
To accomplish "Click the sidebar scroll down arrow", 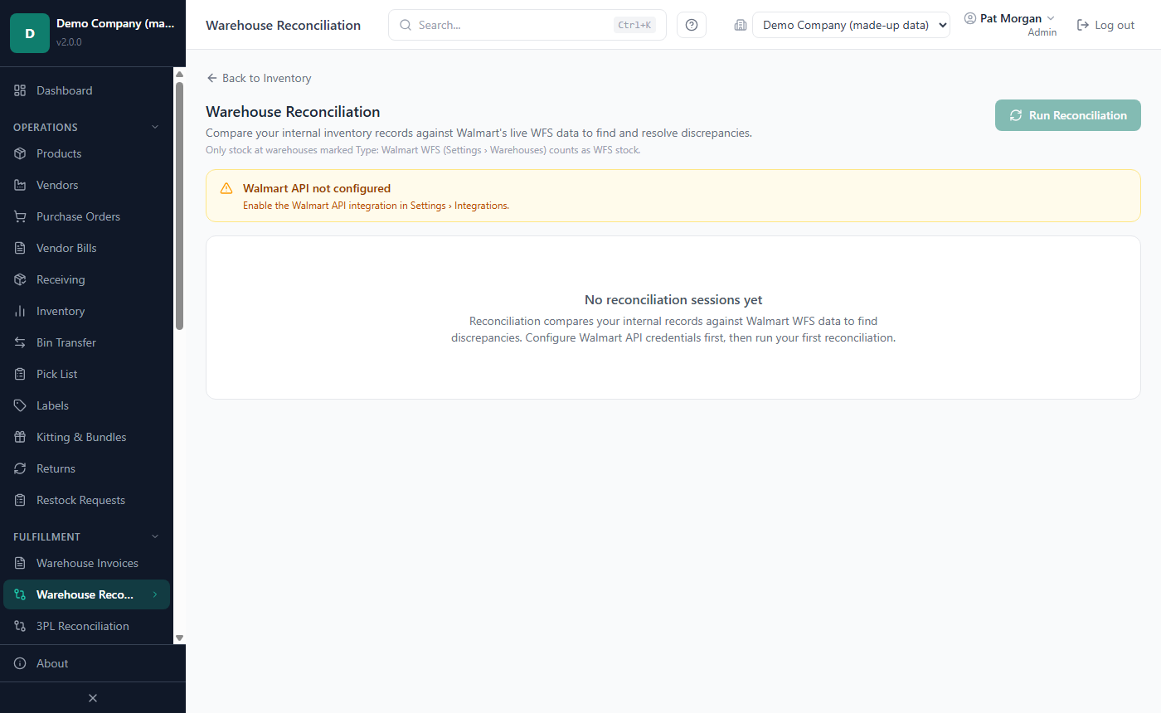I will click(179, 638).
